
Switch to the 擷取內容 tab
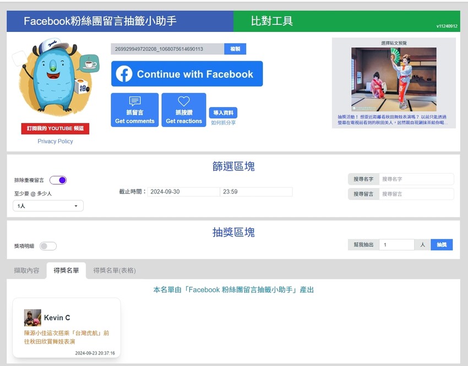click(x=26, y=271)
